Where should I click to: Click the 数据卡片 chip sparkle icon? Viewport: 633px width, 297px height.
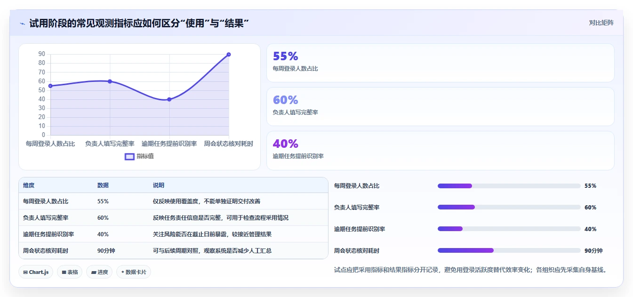click(x=123, y=272)
